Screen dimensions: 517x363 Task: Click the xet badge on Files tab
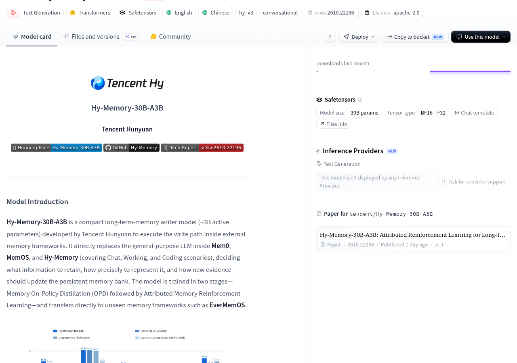tap(131, 37)
